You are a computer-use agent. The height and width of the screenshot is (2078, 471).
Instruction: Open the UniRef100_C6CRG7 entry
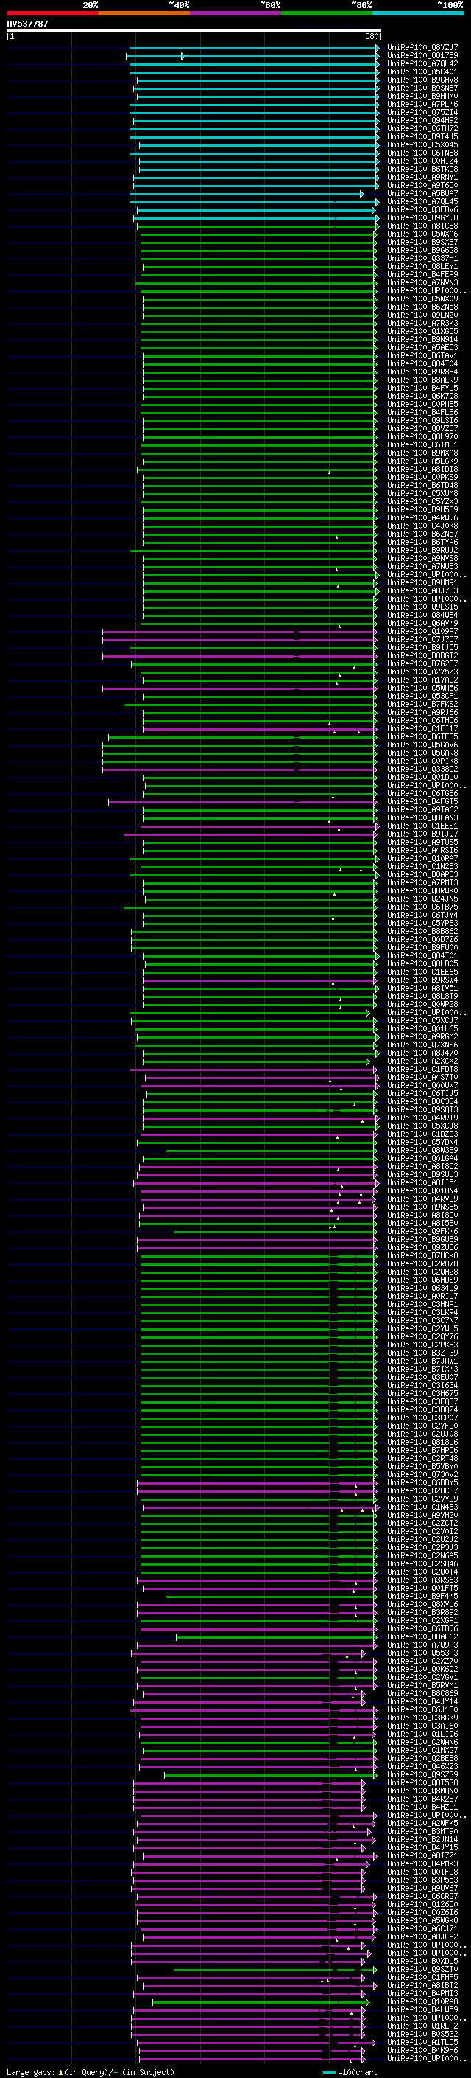[x=422, y=1896]
